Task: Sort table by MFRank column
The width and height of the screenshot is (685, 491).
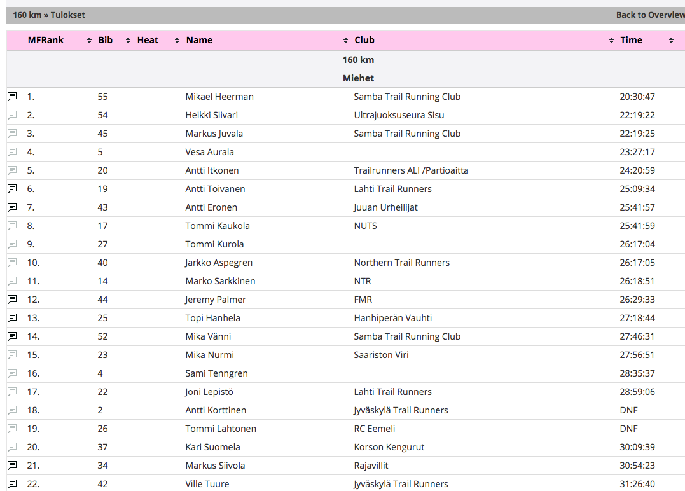Action: click(x=45, y=40)
